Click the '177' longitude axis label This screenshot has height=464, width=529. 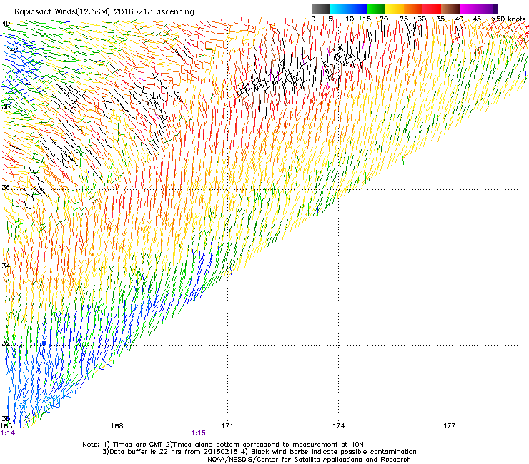pyautogui.click(x=450, y=426)
